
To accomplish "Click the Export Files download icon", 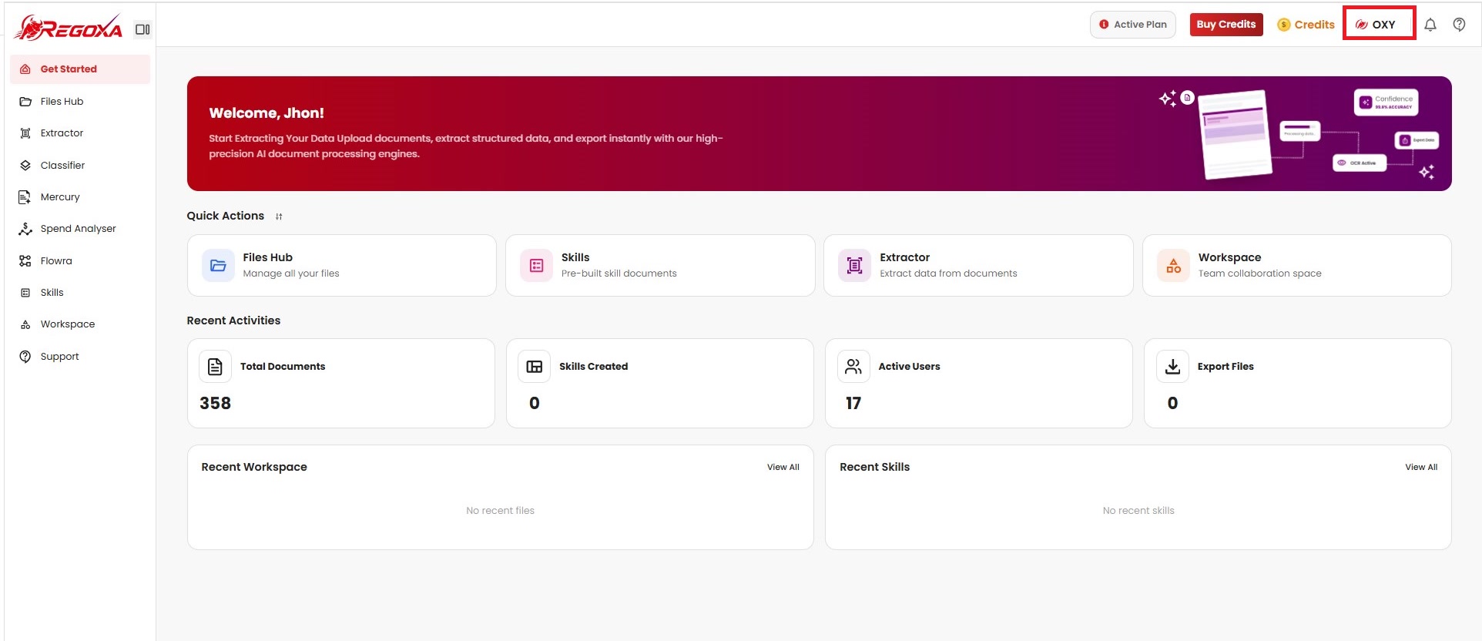I will point(1172,367).
